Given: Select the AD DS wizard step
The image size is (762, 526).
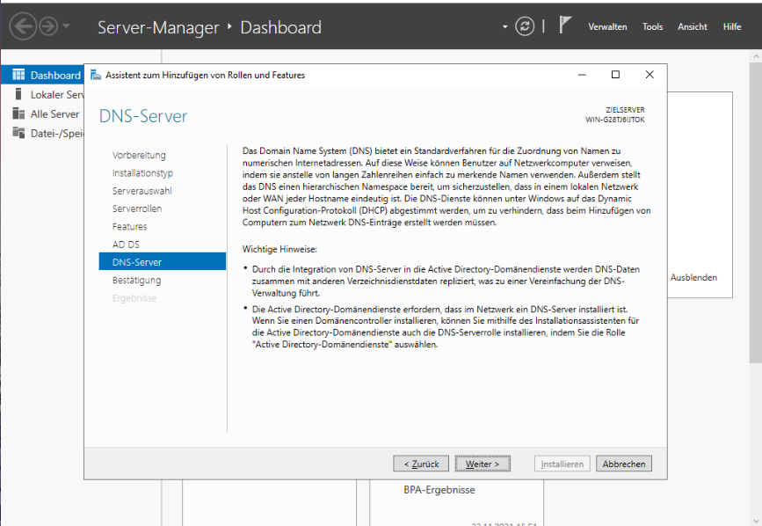Looking at the screenshot, I should coord(126,244).
